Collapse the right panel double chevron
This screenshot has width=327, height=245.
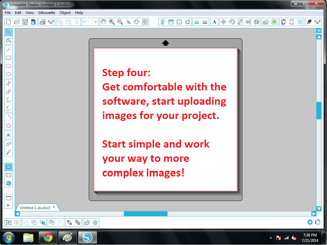pos(319,30)
